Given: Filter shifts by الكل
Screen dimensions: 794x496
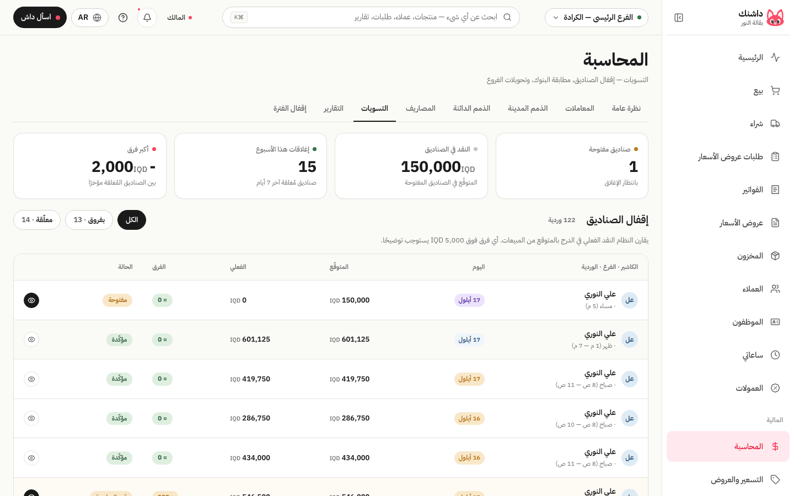Looking at the screenshot, I should 132,220.
